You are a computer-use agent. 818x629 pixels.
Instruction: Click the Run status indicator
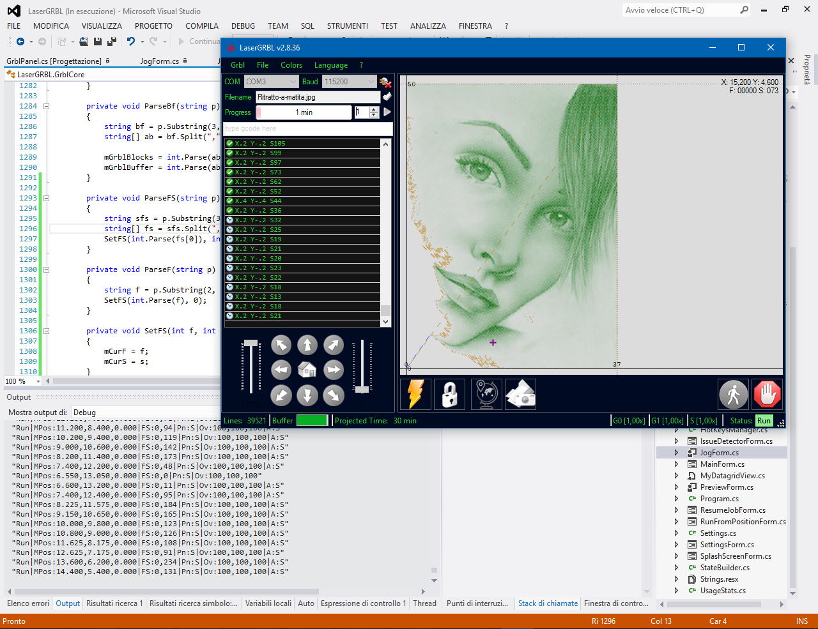[764, 421]
